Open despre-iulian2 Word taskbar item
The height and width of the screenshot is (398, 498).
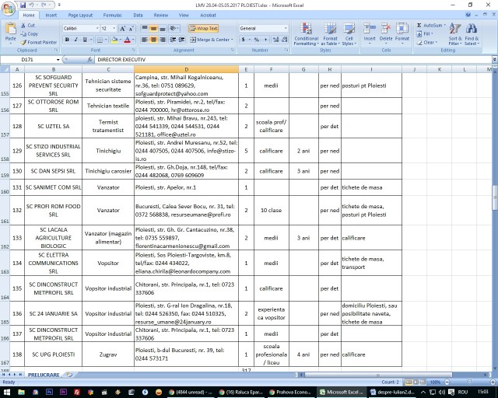(x=392, y=393)
